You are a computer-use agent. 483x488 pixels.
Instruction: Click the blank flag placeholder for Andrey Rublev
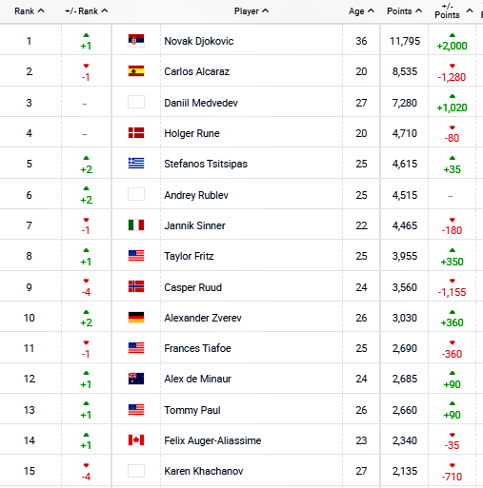click(136, 194)
